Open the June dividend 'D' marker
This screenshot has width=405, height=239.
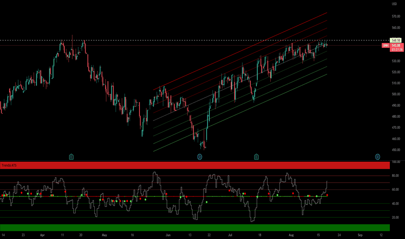[x=199, y=157]
